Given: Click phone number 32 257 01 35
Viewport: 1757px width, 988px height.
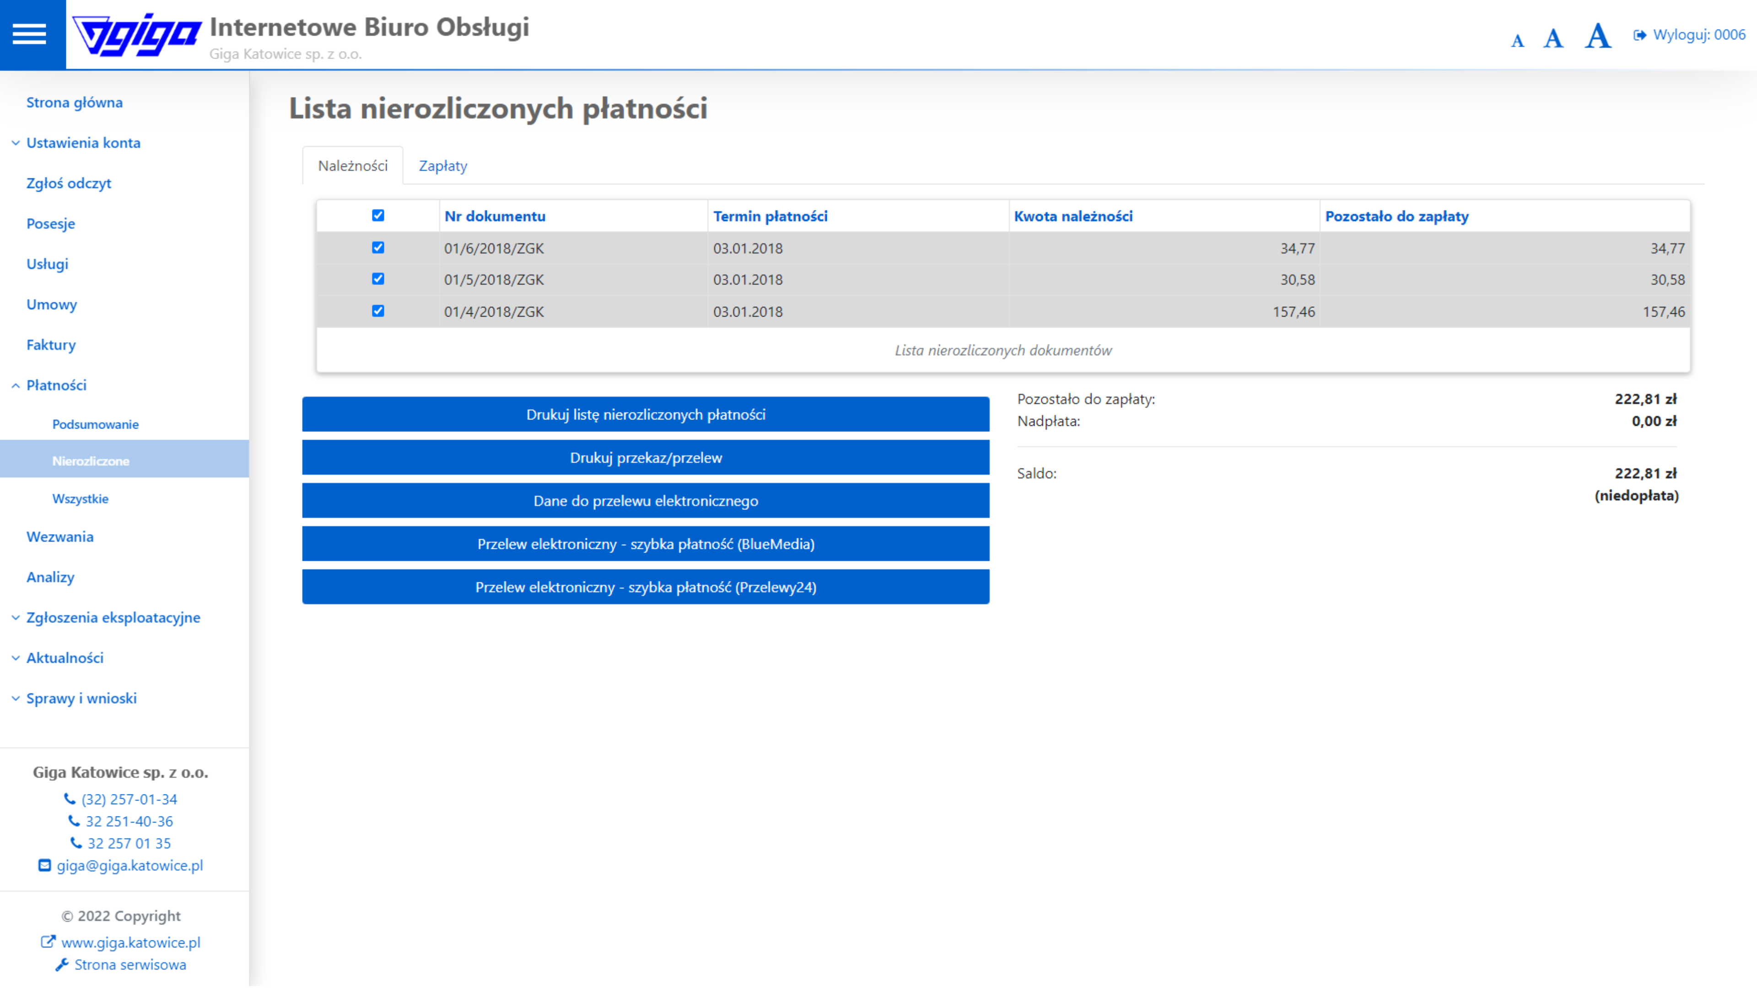Looking at the screenshot, I should (129, 843).
